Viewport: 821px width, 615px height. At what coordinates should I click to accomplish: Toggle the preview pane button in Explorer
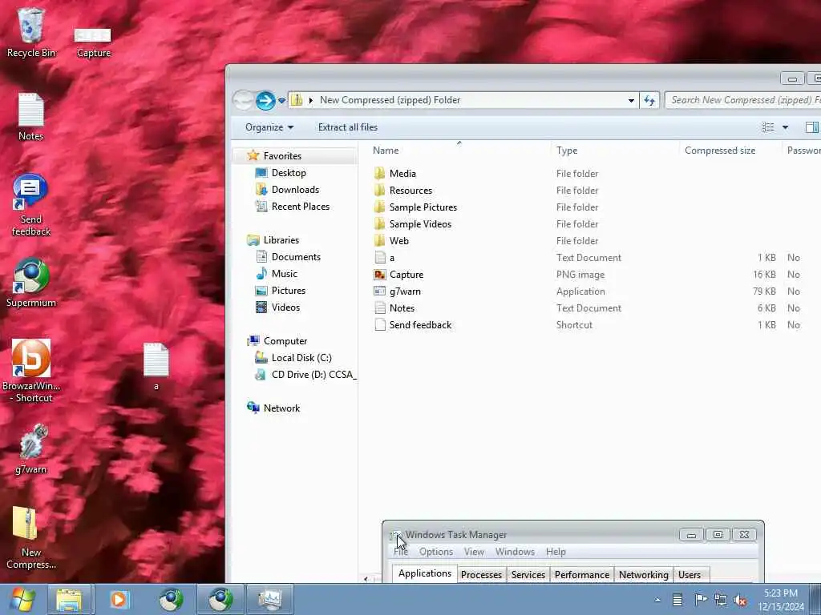(811, 127)
